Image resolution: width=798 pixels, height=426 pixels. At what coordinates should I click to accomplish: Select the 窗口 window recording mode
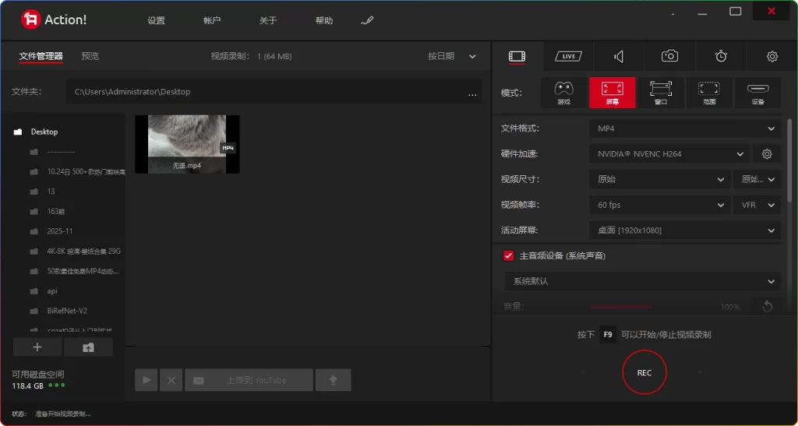coord(661,93)
